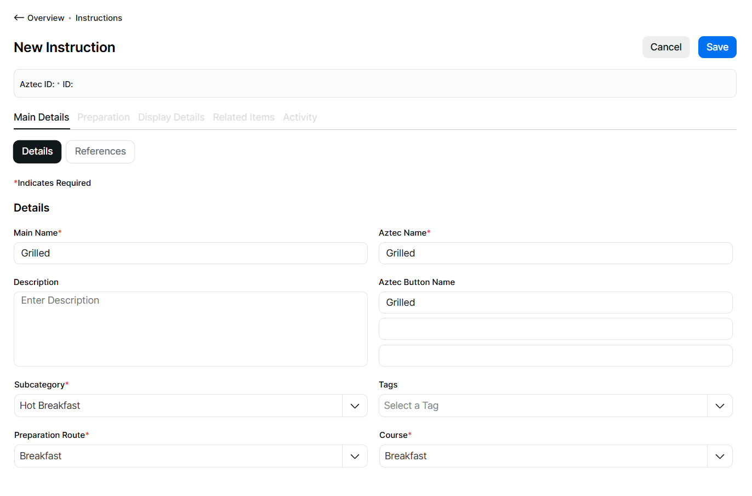Focus the Aztec Name field

click(x=555, y=253)
